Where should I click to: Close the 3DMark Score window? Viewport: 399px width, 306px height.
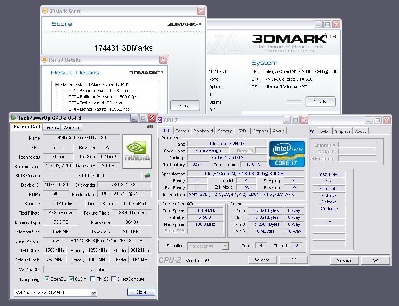pyautogui.click(x=201, y=11)
